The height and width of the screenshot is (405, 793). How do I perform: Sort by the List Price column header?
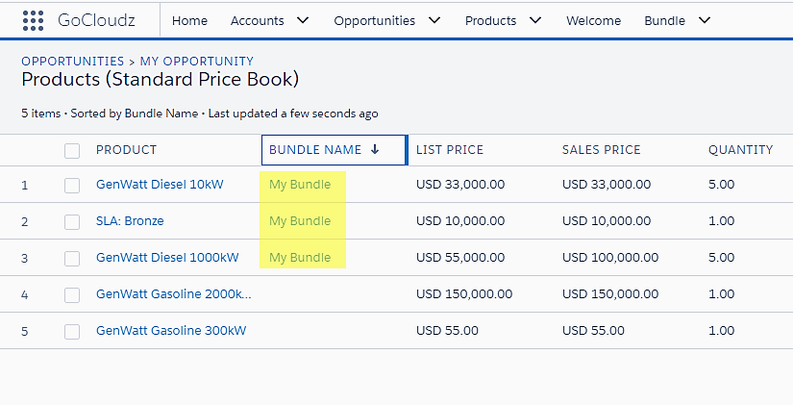[450, 150]
